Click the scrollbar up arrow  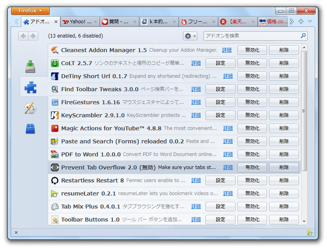[304, 48]
